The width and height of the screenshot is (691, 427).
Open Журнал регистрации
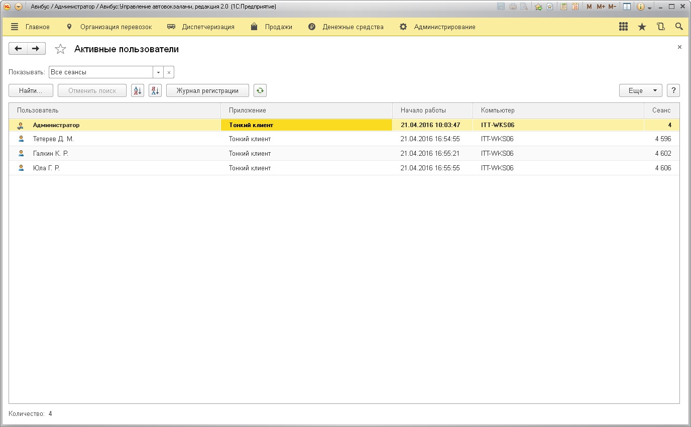tap(207, 90)
